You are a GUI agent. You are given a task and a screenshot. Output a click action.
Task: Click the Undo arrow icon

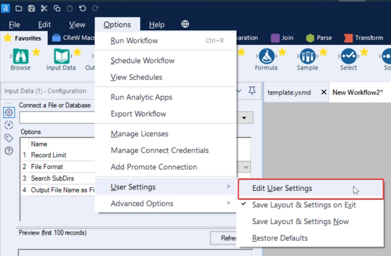click(82, 8)
